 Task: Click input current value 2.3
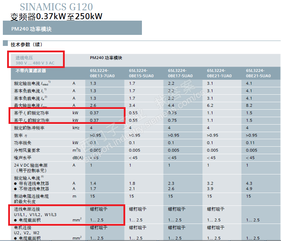171,183
